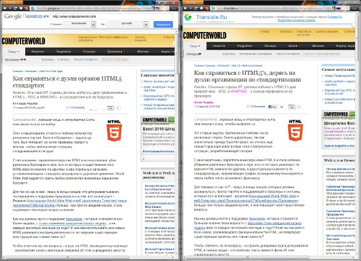Click the right article headline about HTML5's
This screenshot has height=261, width=361.
(x=247, y=76)
